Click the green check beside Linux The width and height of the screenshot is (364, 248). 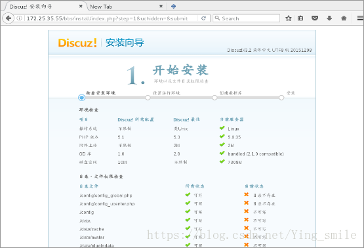[x=222, y=128]
